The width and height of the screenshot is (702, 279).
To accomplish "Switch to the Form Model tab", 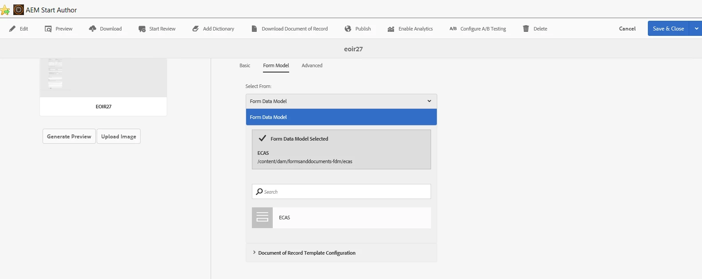I will [276, 65].
